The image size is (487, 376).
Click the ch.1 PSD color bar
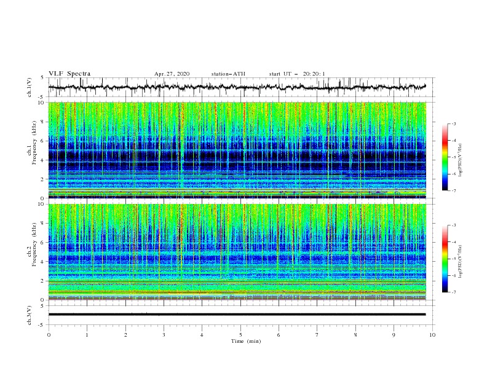click(445, 157)
